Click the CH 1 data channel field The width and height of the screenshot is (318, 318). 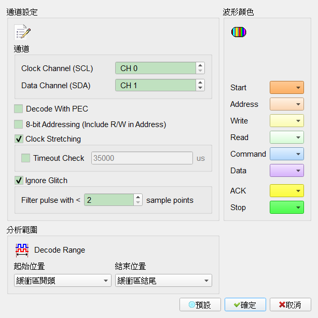click(x=156, y=85)
